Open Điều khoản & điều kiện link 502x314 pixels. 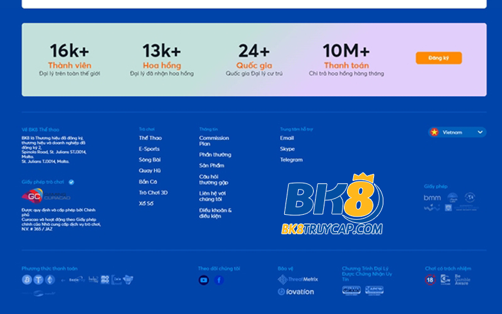click(x=215, y=214)
